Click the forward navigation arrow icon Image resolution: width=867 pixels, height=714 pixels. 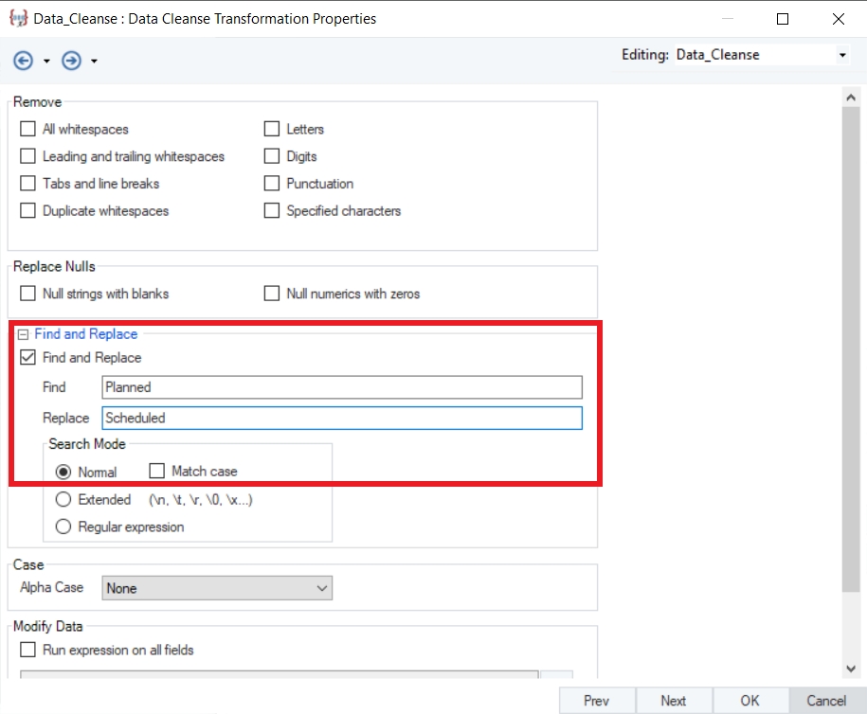click(x=71, y=61)
